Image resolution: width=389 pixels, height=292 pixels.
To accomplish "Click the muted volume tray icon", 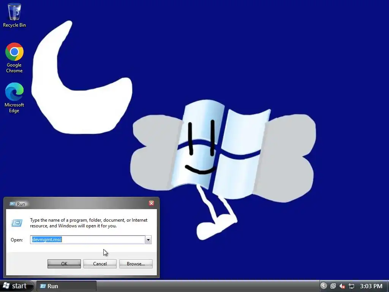I will 342,286.
